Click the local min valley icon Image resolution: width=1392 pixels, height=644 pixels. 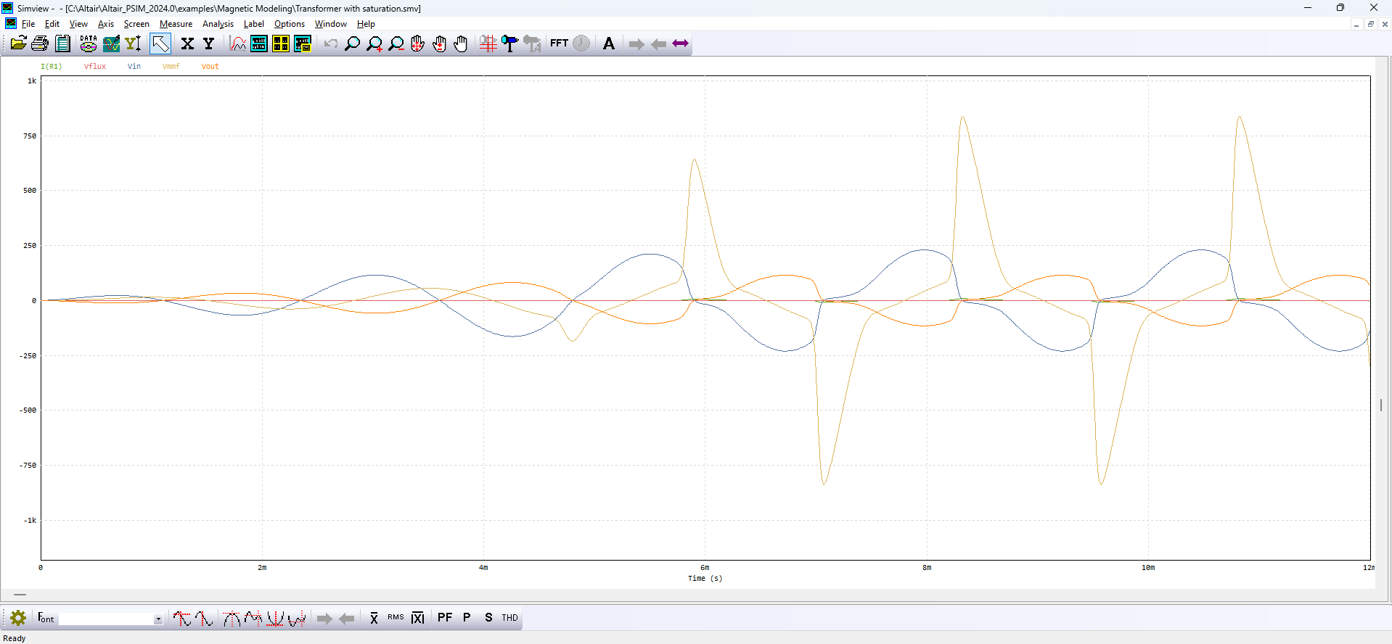[275, 619]
